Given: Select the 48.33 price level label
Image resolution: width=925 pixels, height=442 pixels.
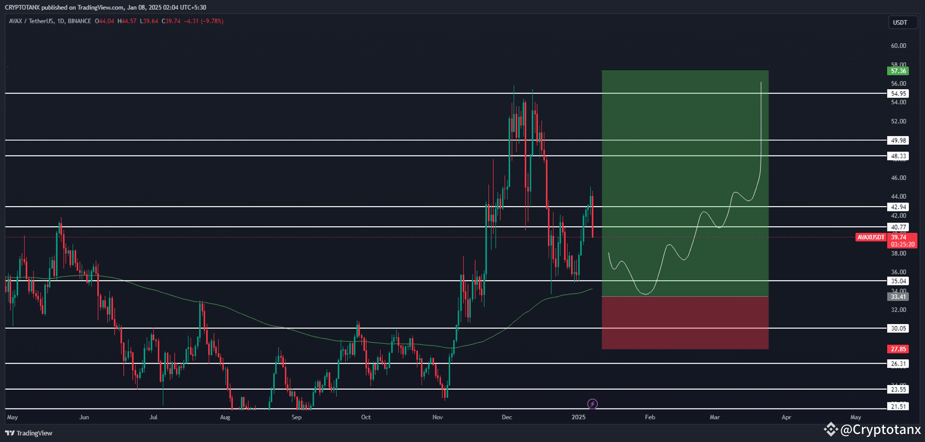Looking at the screenshot, I should 898,156.
